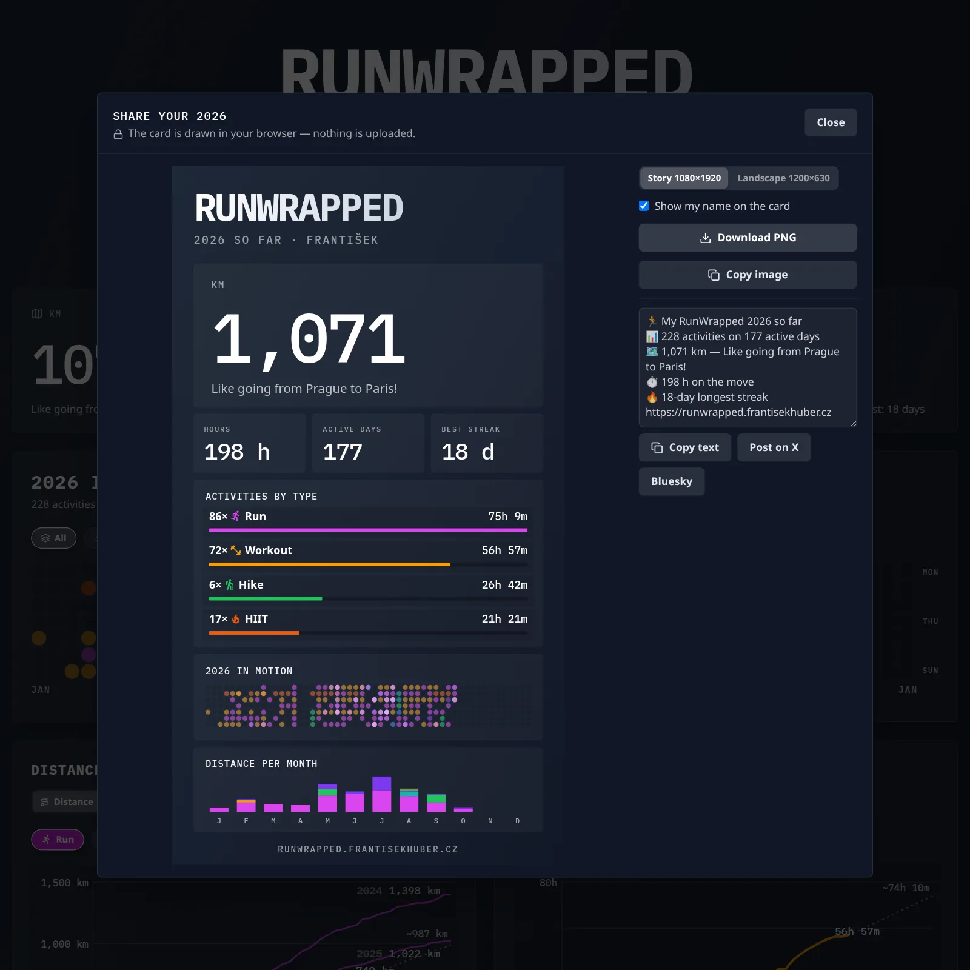Close the share dialog
Viewport: 970px width, 970px height.
pos(831,122)
